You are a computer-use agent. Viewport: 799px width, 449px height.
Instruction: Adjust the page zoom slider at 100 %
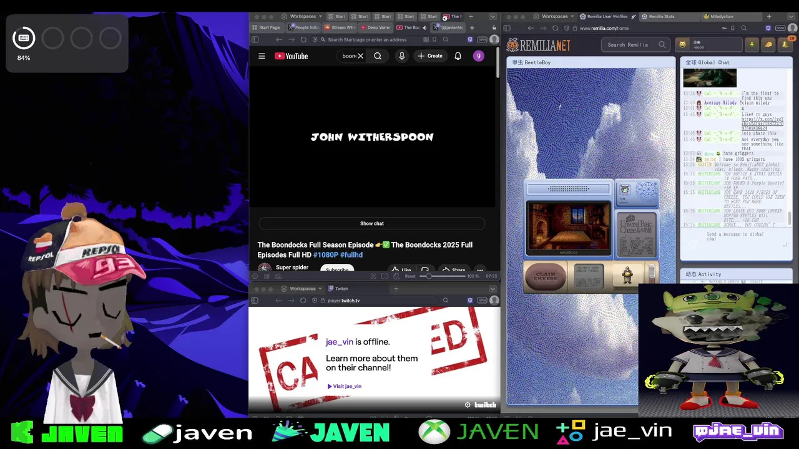click(444, 276)
